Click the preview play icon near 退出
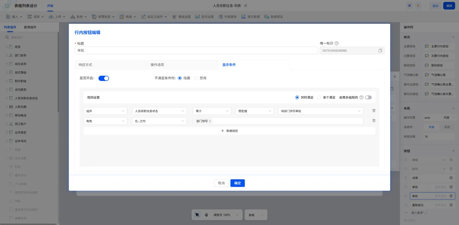This screenshot has height=225, width=459. pos(418,6)
